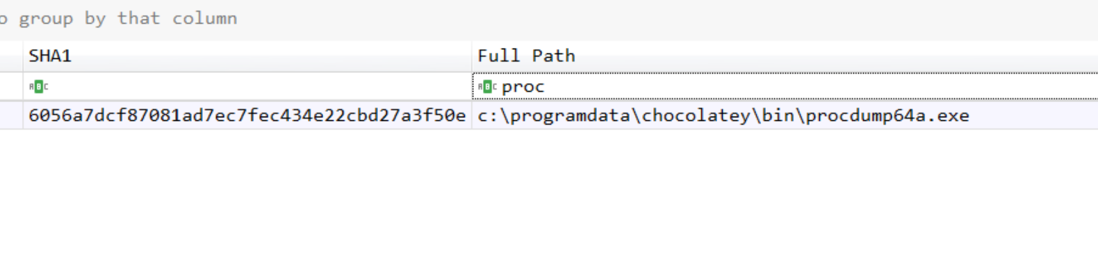Viewport: 1098px width, 275px height.
Task: Open the Full Path filter condition icon
Action: click(x=487, y=87)
